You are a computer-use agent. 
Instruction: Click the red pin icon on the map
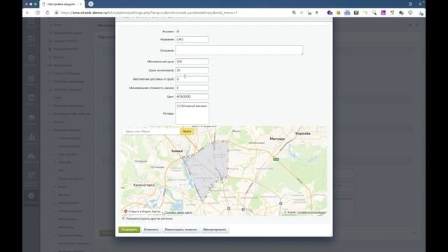(x=125, y=211)
